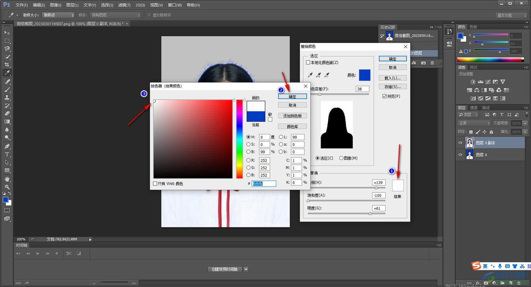Screen dimensions: 531x287
Task: Toggle 本地化颜色簇 checkbox
Action: [308, 62]
